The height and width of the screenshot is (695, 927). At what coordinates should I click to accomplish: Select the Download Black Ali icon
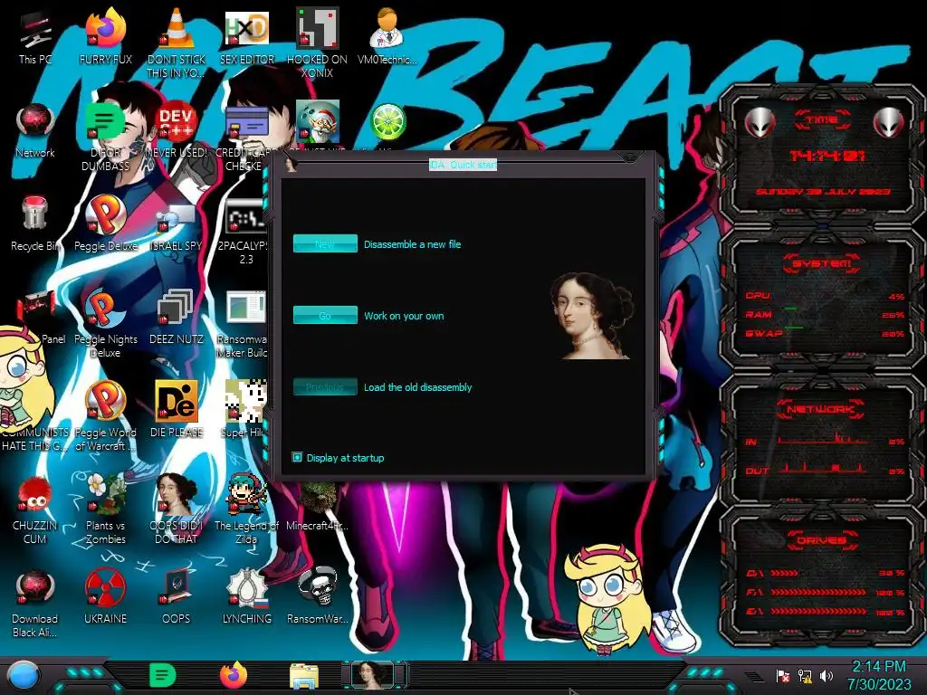tap(35, 603)
